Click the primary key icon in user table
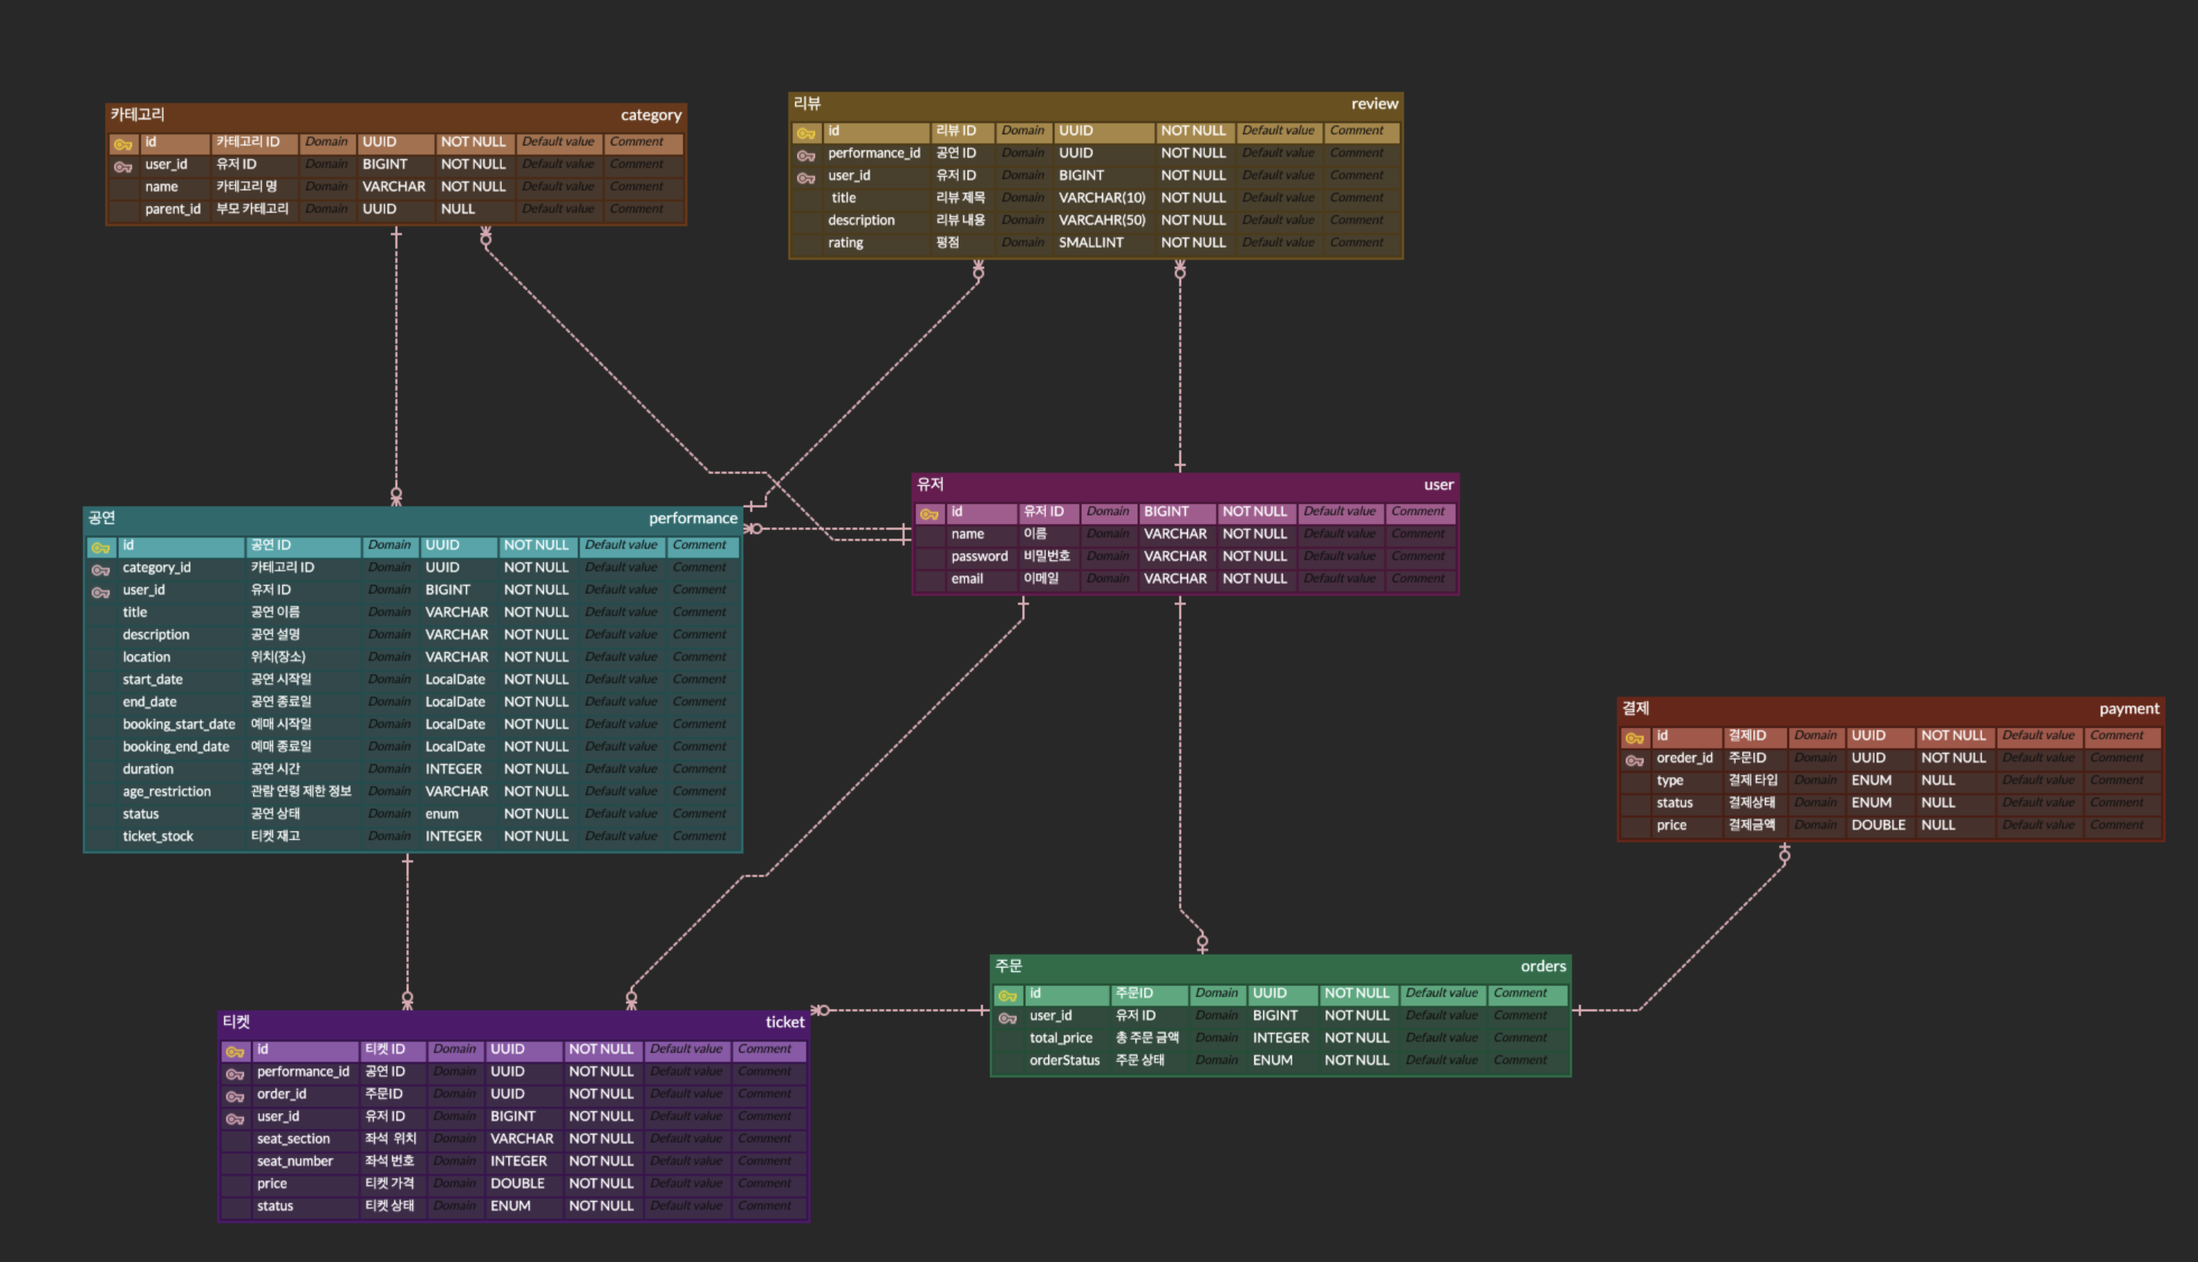Screen dimensions: 2198x1262 point(929,514)
